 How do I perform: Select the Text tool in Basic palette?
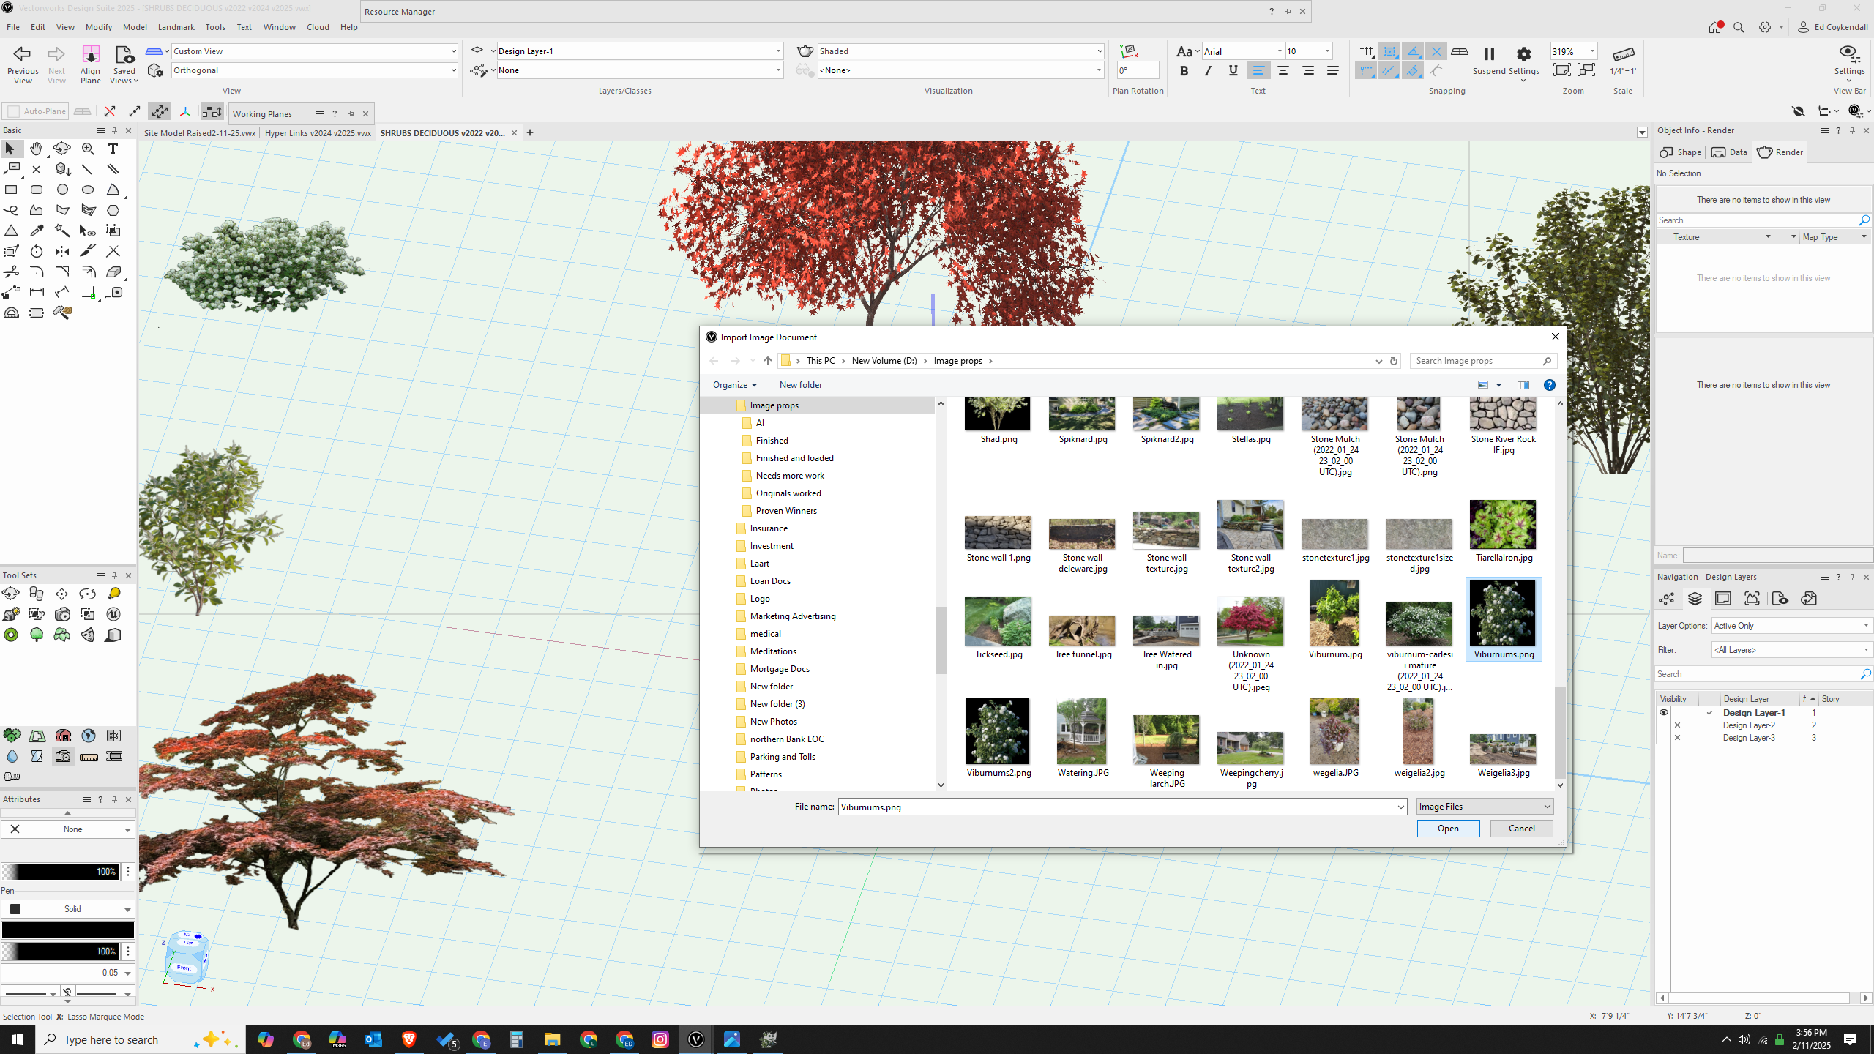pos(113,149)
